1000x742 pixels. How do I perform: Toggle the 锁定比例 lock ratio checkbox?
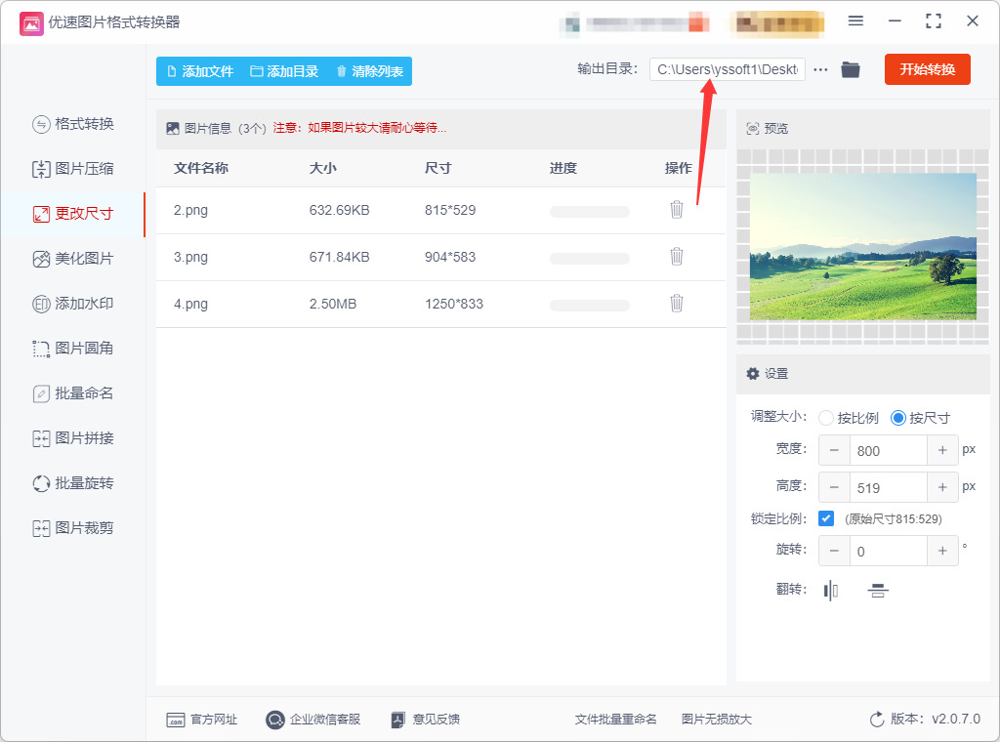tap(826, 518)
